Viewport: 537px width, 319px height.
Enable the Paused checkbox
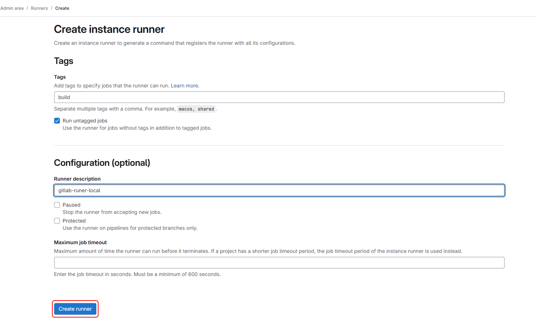[x=57, y=205]
